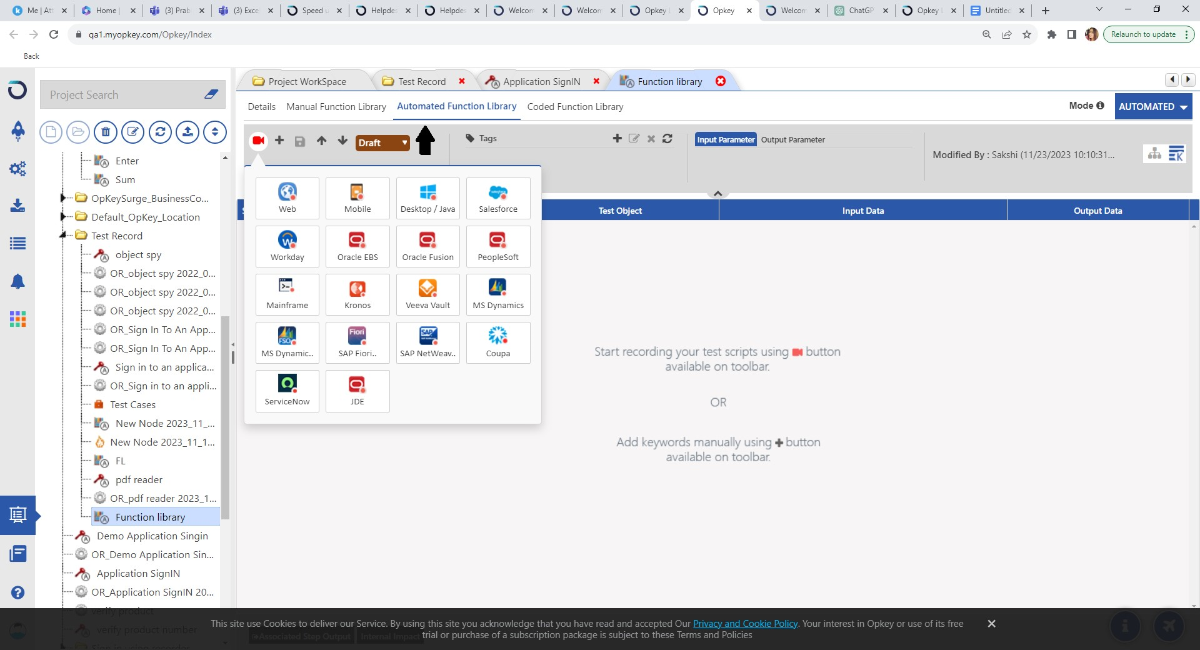Refresh the project tree
Screen dimensions: 1200x650
160,132
